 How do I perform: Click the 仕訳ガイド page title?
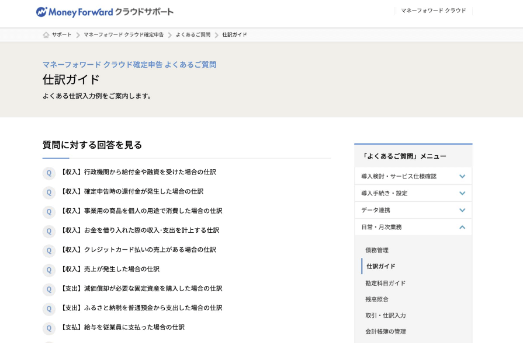pyautogui.click(x=71, y=79)
